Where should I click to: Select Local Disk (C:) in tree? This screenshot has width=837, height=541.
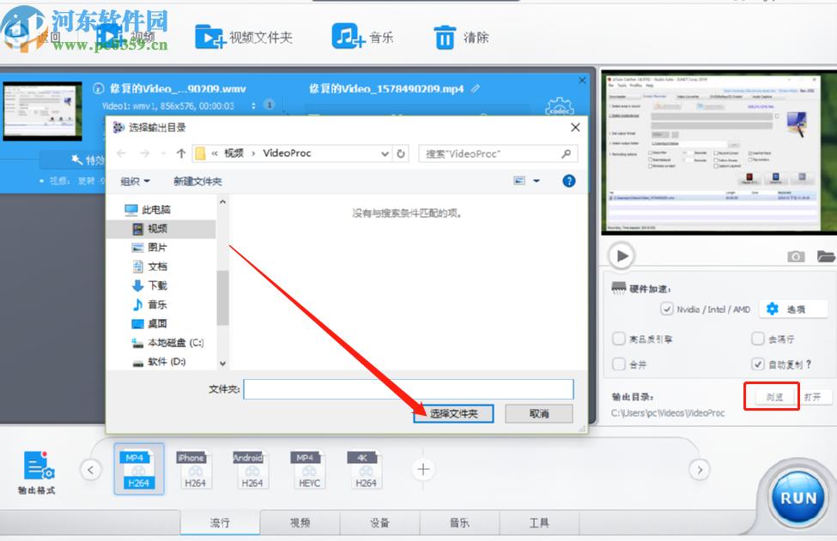pos(167,343)
